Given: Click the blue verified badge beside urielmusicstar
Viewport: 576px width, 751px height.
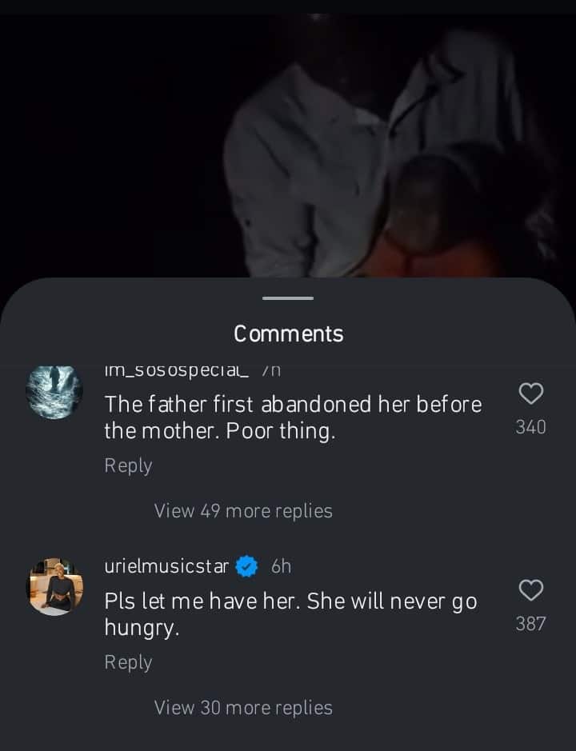Looking at the screenshot, I should click(247, 566).
